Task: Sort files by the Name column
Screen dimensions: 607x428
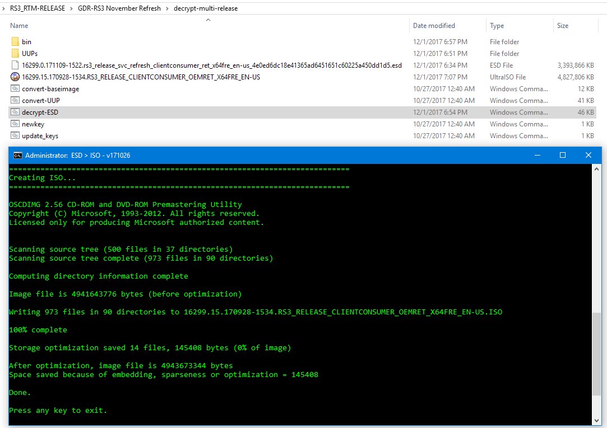Action: (x=19, y=26)
